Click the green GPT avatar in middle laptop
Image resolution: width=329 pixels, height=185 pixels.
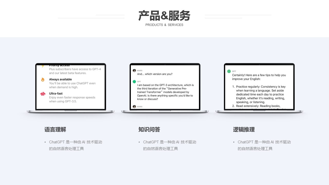click(134, 81)
